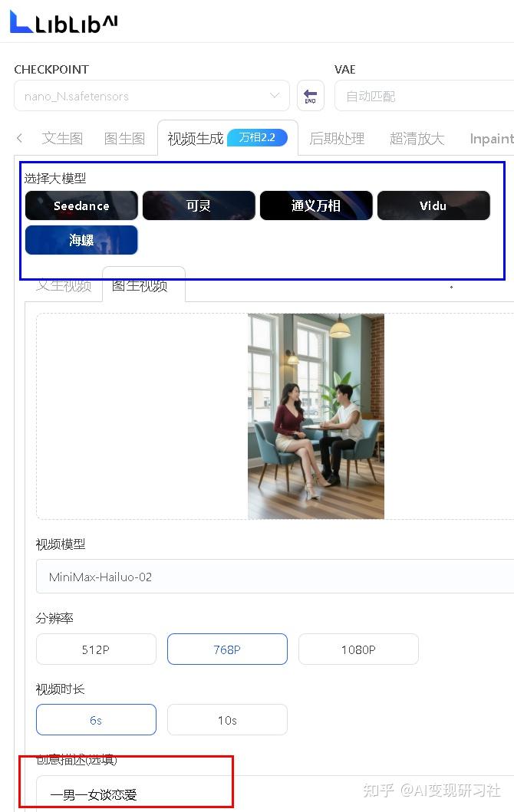514x812 pixels.
Task: Click the 创意描述 prompt text field
Action: [275, 794]
